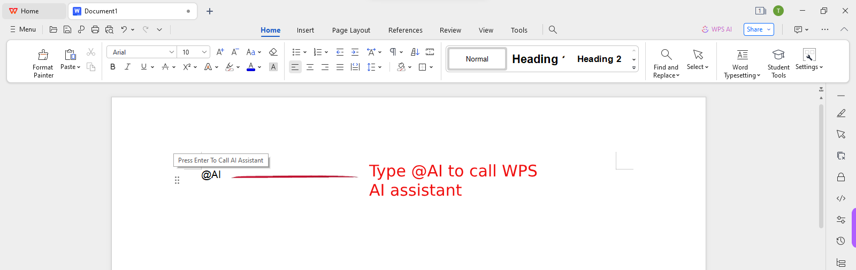Open the pen tool in right sidebar

tap(841, 113)
